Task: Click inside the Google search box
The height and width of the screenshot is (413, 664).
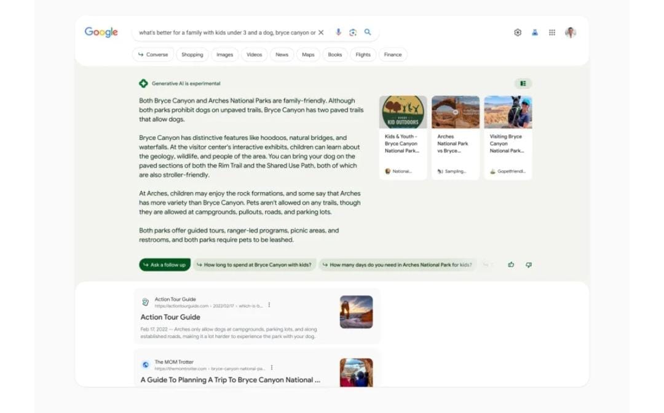Action: (226, 33)
